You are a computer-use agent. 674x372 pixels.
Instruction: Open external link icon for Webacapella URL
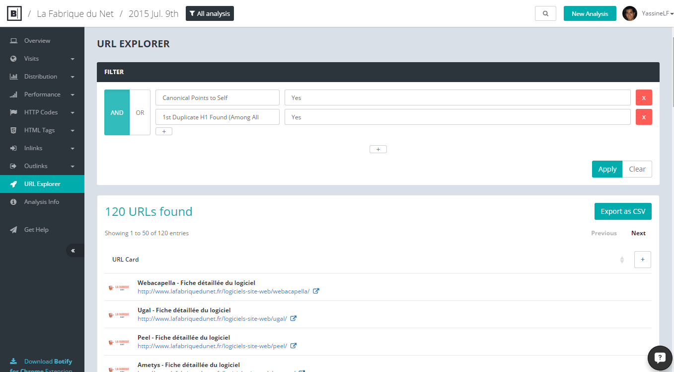pyautogui.click(x=316, y=291)
